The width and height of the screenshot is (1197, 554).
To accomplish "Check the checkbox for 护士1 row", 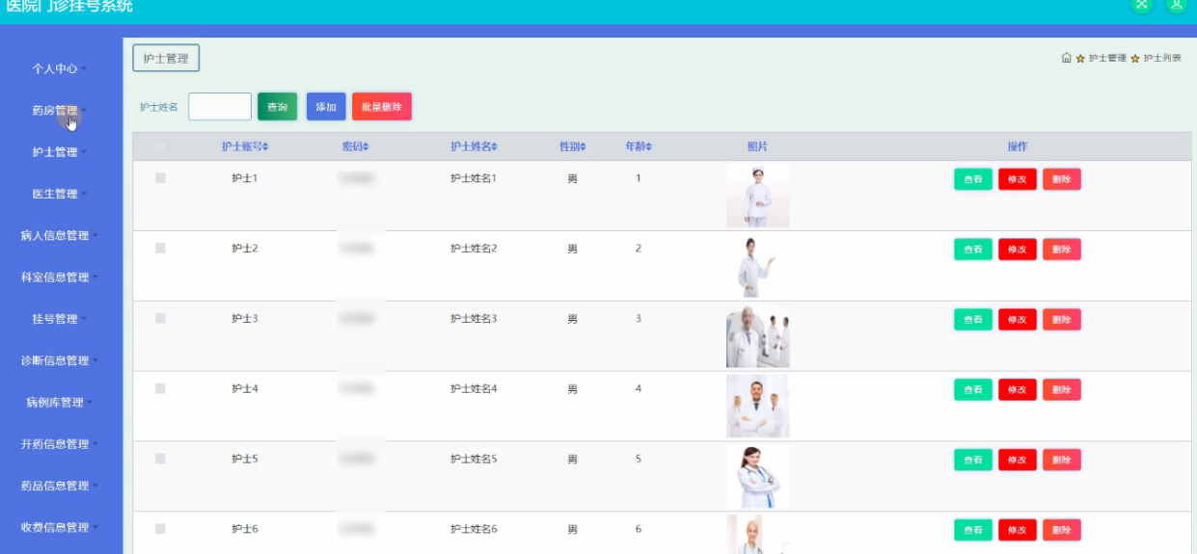I will [160, 178].
